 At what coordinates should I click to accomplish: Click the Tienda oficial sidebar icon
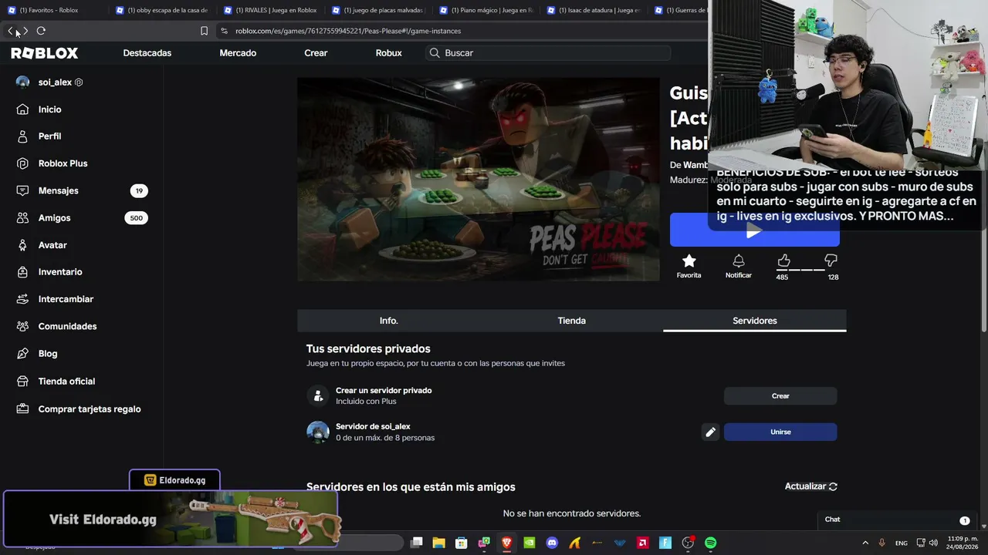pos(23,382)
